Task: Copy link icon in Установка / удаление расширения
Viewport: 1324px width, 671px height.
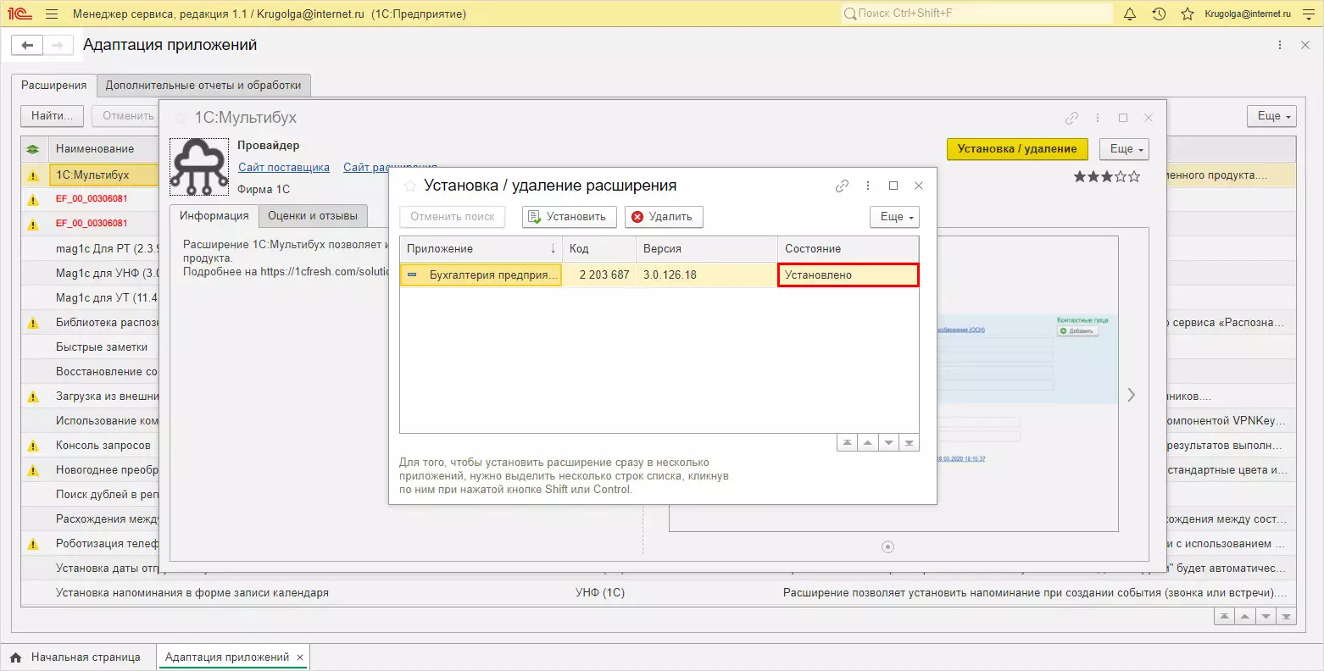Action: click(842, 186)
